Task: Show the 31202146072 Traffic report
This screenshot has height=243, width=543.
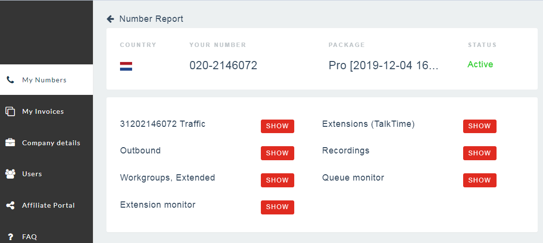Action: pos(277,126)
